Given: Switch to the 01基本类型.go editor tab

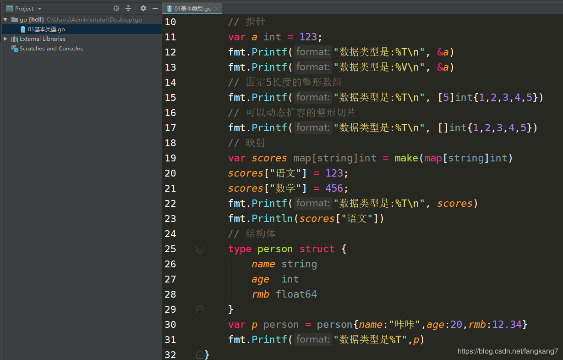Looking at the screenshot, I should (192, 8).
